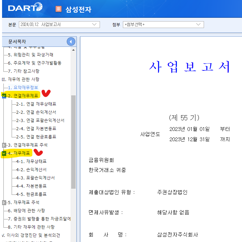Select 6. 주요계약 및 연구개발활동
Image resolution: width=242 pixels, height=242 pixels.
(35, 63)
